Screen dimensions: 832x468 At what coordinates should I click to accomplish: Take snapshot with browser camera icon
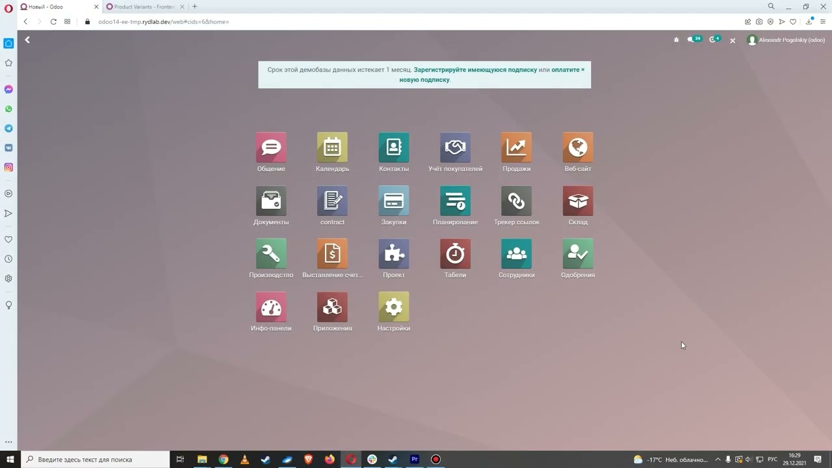pos(759,21)
